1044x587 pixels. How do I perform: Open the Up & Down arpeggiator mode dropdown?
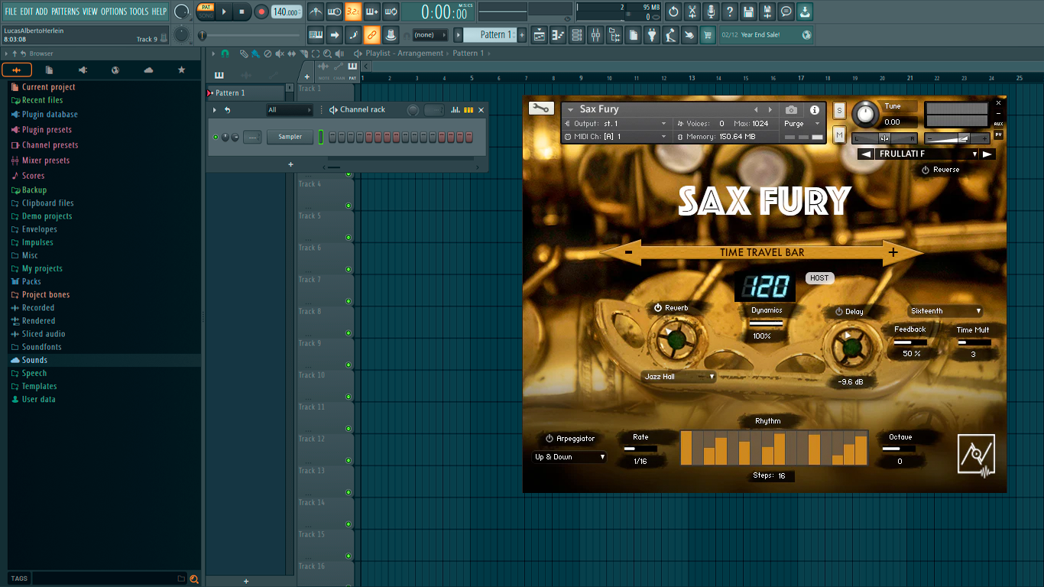[569, 457]
